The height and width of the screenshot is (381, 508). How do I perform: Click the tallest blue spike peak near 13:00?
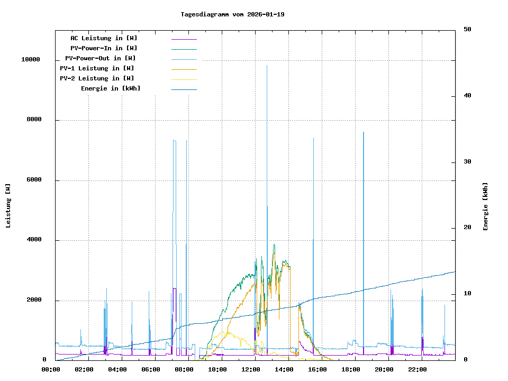coord(267,66)
